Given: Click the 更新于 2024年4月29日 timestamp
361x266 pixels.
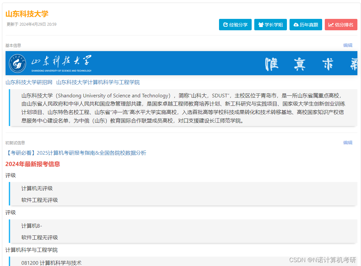Looking at the screenshot, I should 32,24.
